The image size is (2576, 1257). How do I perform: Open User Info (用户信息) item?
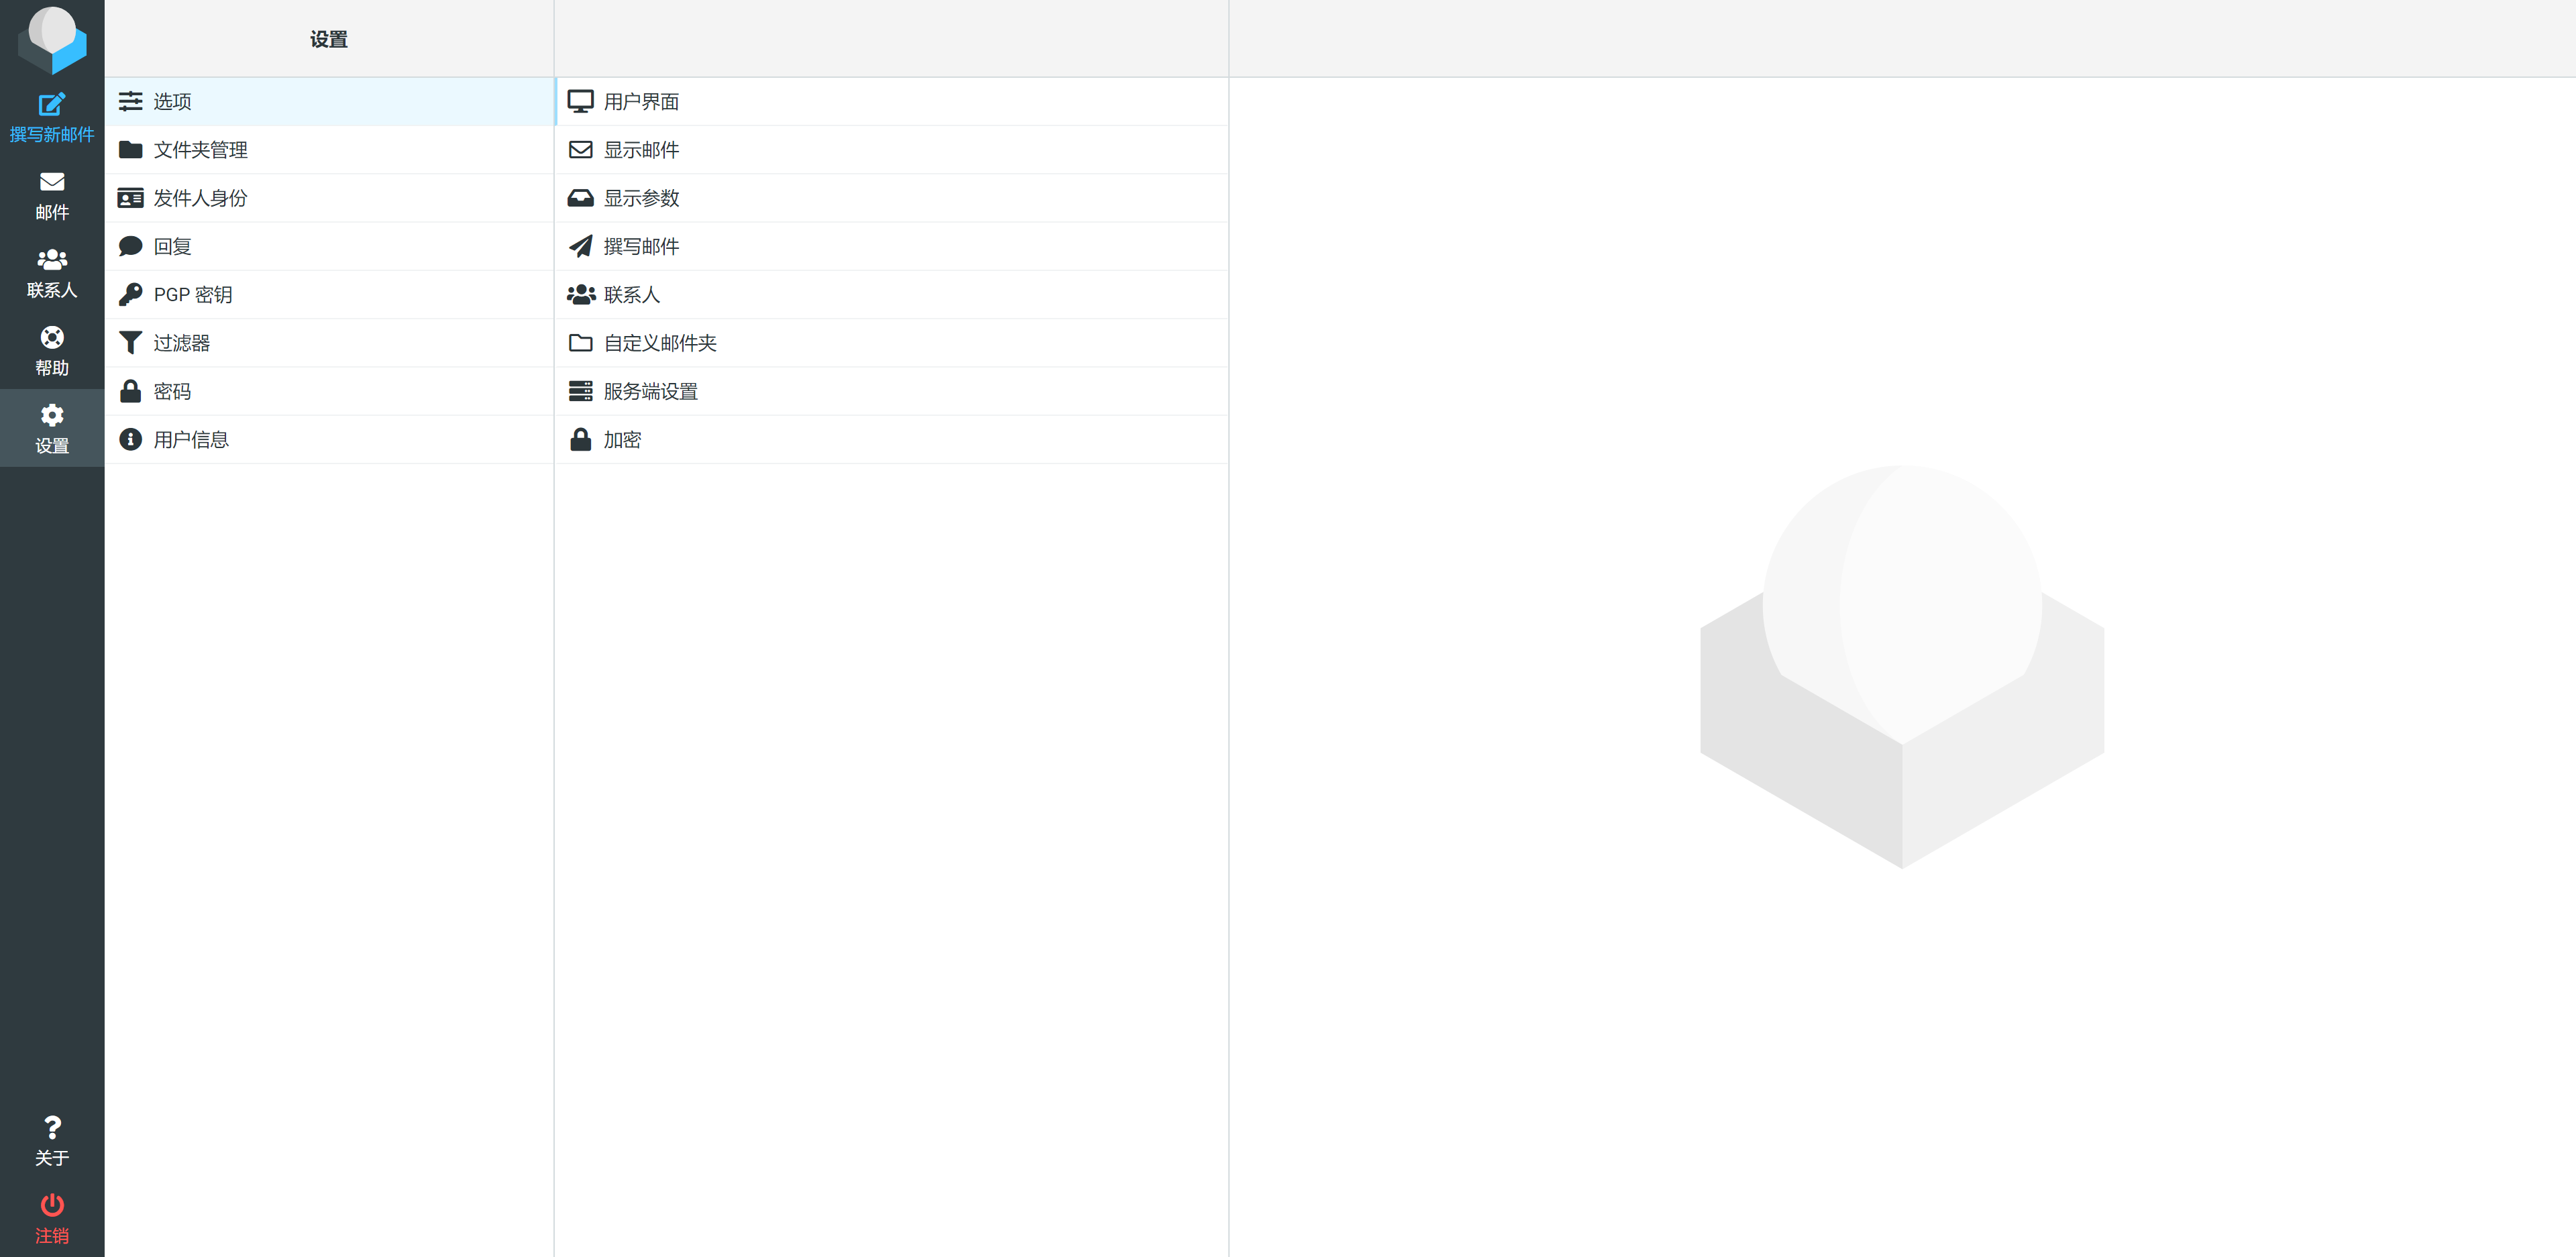[190, 440]
